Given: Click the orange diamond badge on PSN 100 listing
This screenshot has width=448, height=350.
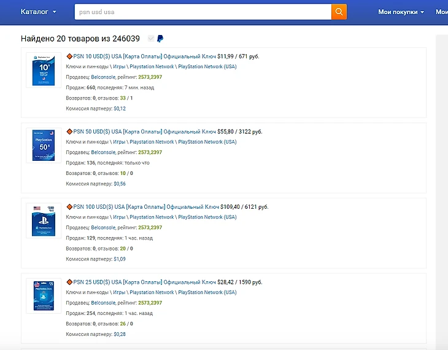Looking at the screenshot, I should click(69, 207).
